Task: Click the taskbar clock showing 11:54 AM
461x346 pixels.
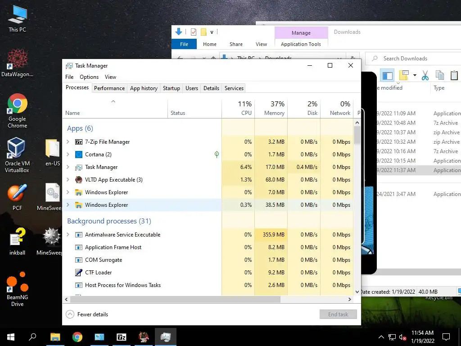Action: pyautogui.click(x=422, y=337)
